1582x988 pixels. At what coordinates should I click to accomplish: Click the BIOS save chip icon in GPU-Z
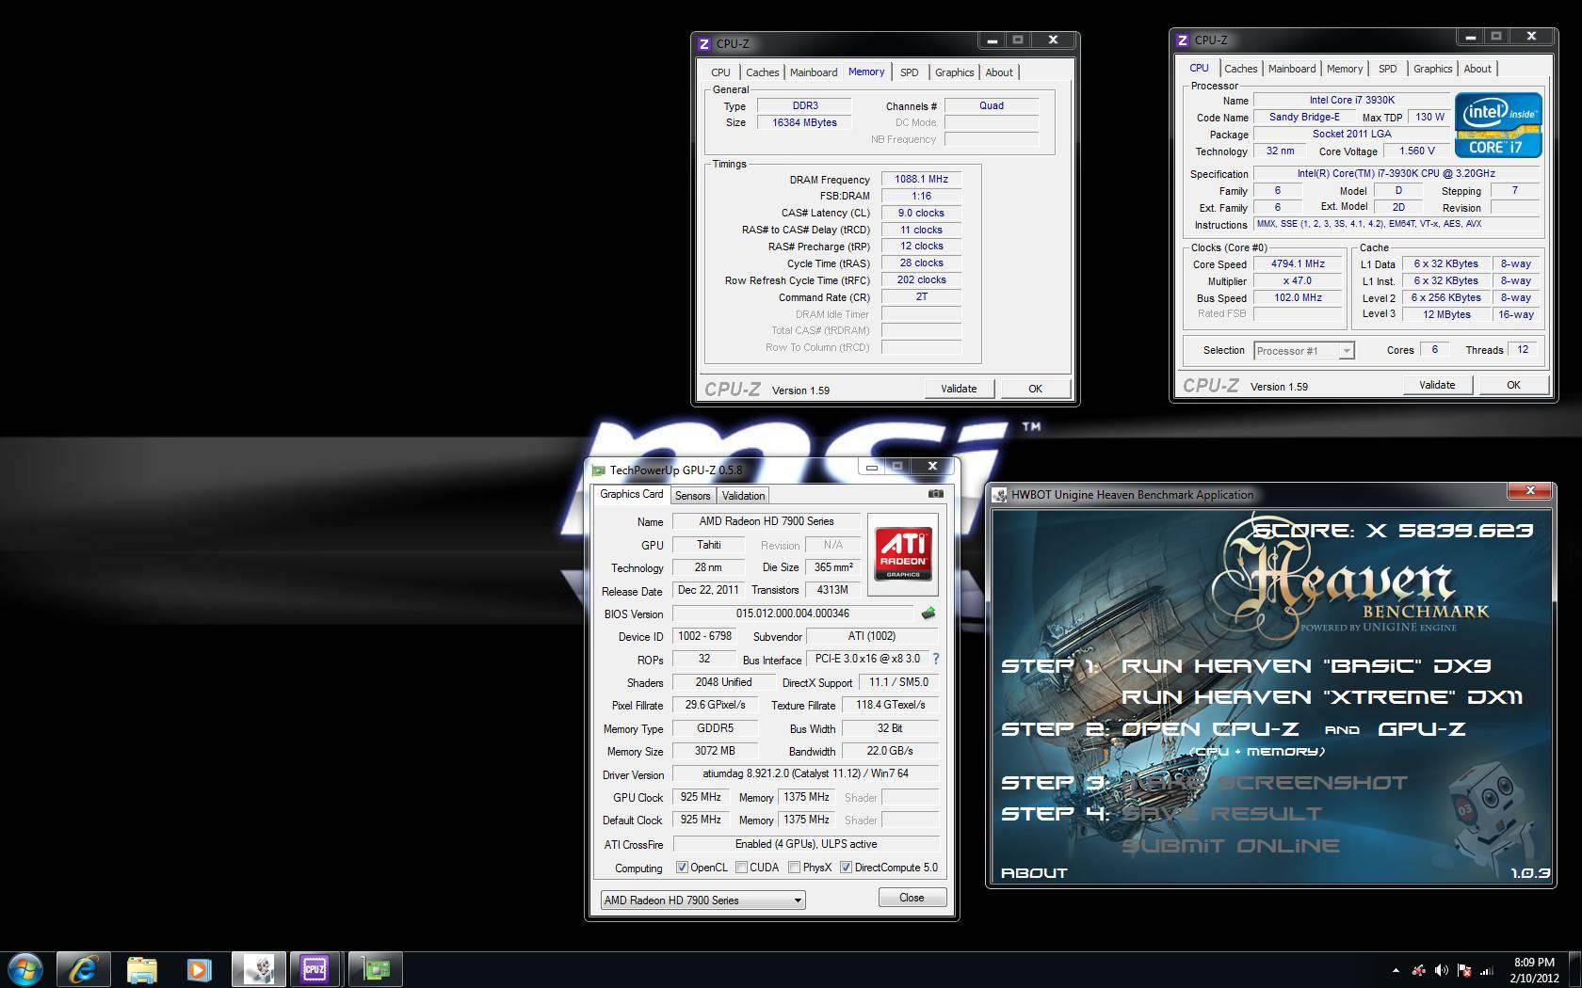coord(928,614)
